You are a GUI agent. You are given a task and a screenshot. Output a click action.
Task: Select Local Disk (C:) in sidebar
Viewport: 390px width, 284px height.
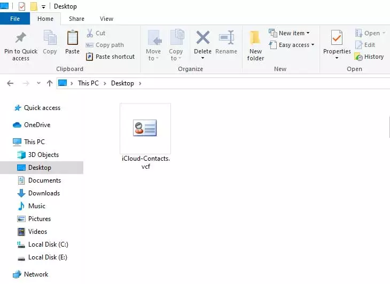pos(48,244)
